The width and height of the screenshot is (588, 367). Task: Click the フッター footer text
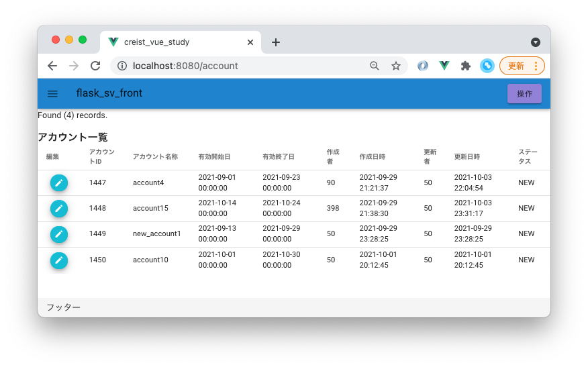[63, 307]
